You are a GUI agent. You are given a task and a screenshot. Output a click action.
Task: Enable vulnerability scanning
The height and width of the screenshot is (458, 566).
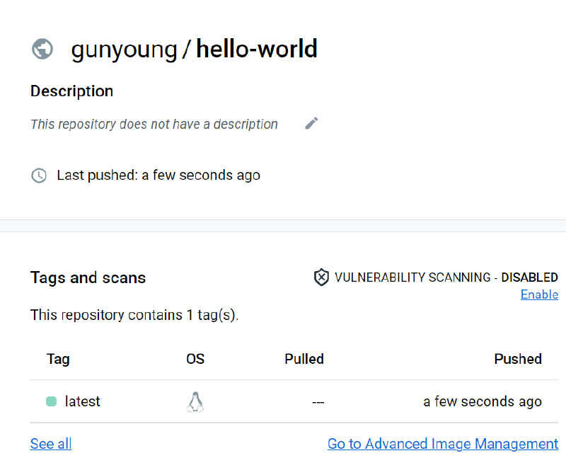coord(539,294)
